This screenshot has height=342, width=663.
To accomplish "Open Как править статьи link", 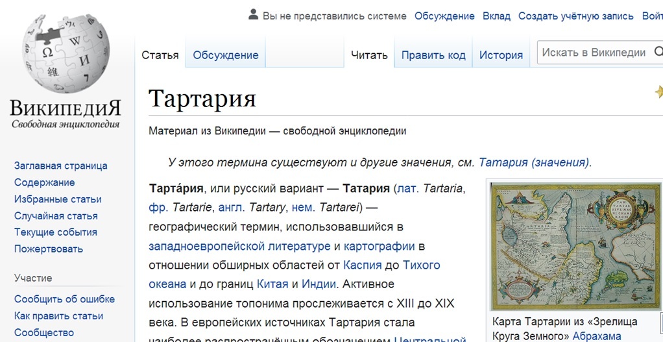I will tap(59, 316).
